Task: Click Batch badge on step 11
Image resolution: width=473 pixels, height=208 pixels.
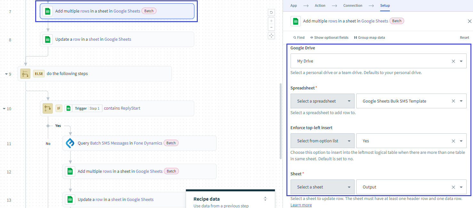Action: coord(171,143)
